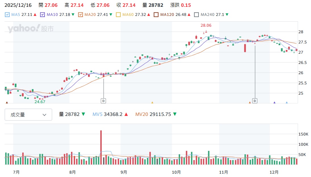Select the purple triangle marker in December
Screen dimensions: 311x177
tap(274, 103)
